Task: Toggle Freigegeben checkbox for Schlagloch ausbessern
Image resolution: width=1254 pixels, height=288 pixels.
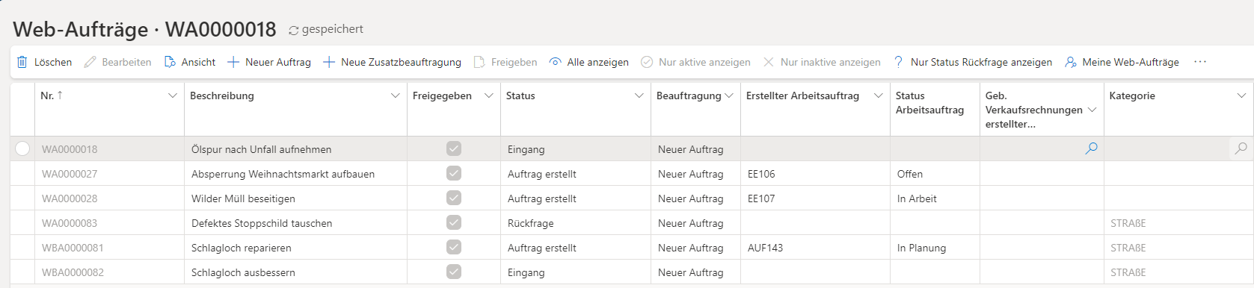Action: pos(454,272)
